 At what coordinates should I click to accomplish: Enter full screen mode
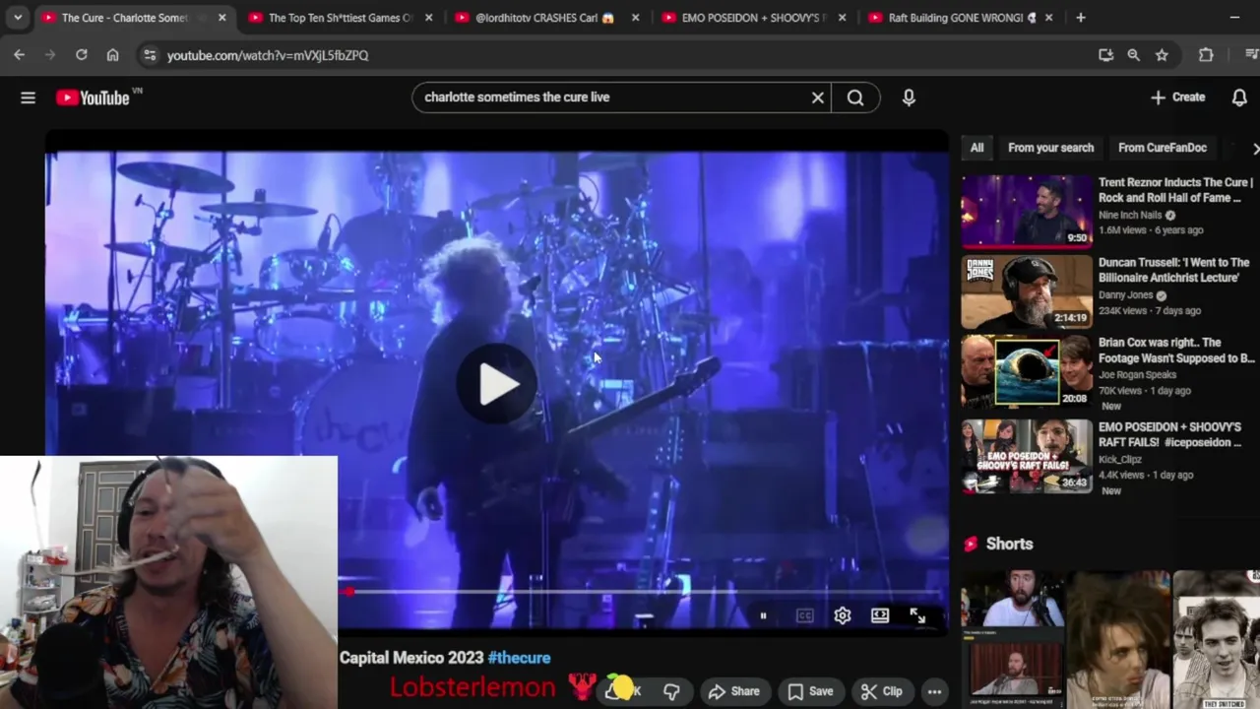[917, 615]
